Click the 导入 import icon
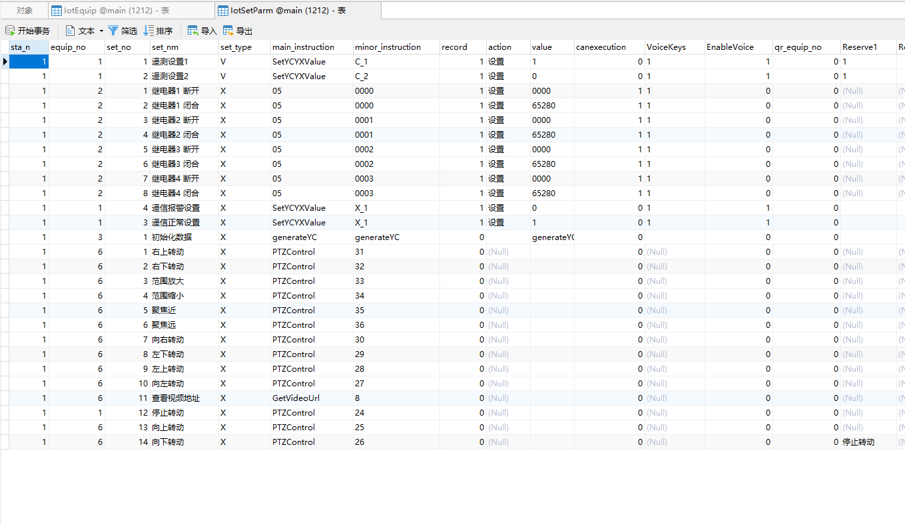The image size is (905, 524). (x=193, y=31)
